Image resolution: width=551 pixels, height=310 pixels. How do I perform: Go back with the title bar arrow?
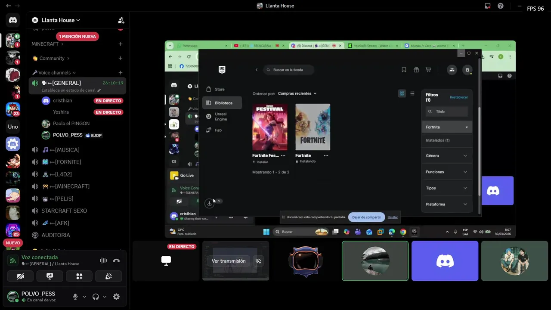tap(8, 6)
